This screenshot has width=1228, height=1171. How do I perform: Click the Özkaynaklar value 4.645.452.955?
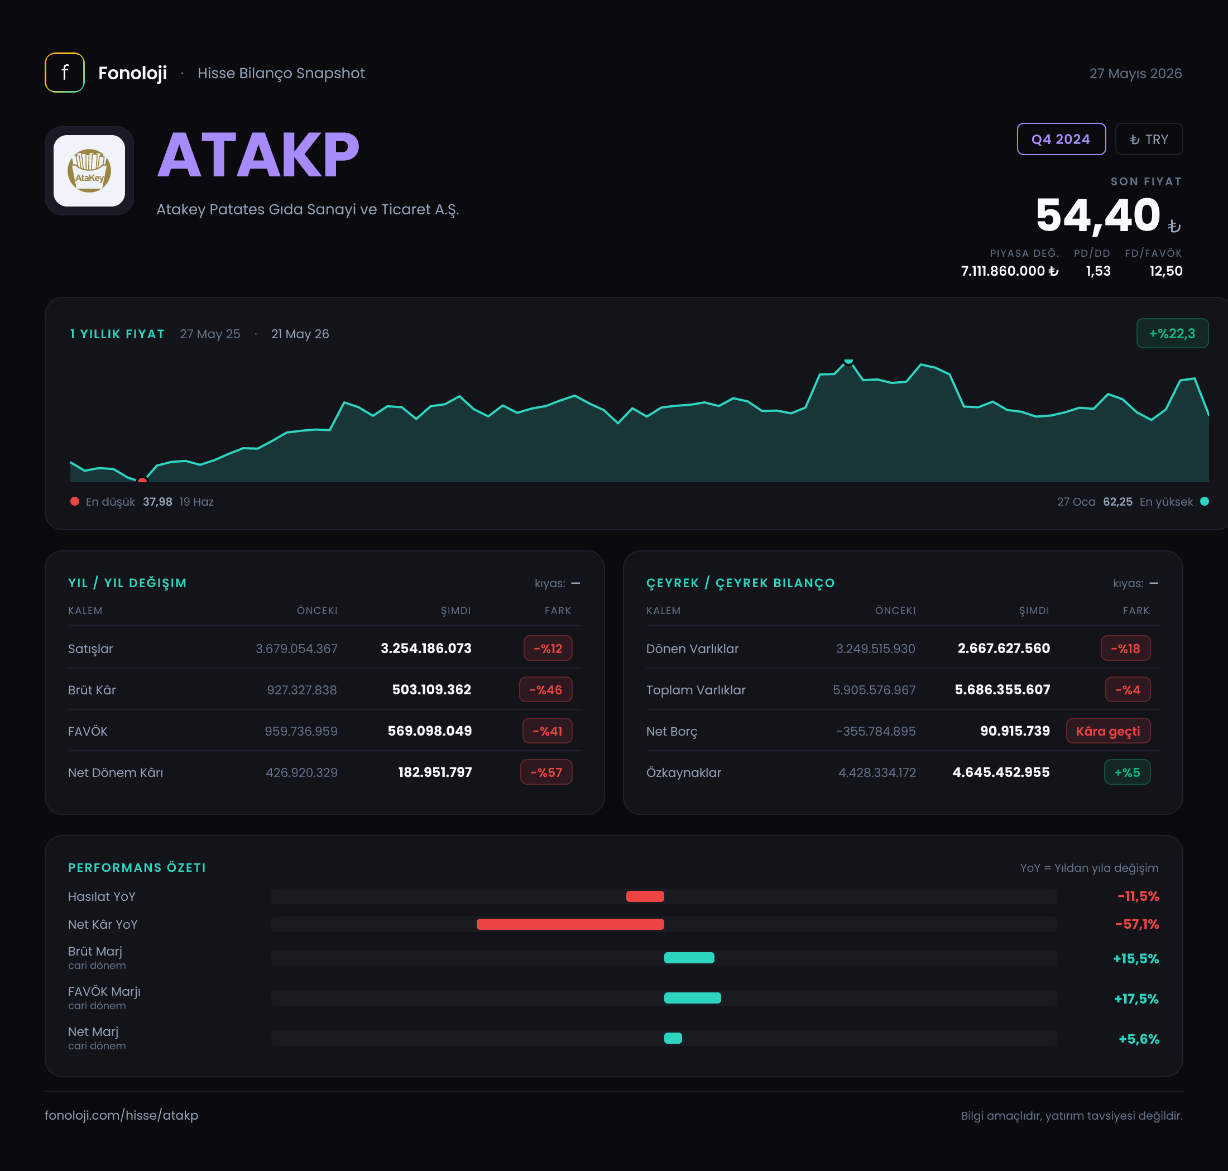pos(1001,771)
